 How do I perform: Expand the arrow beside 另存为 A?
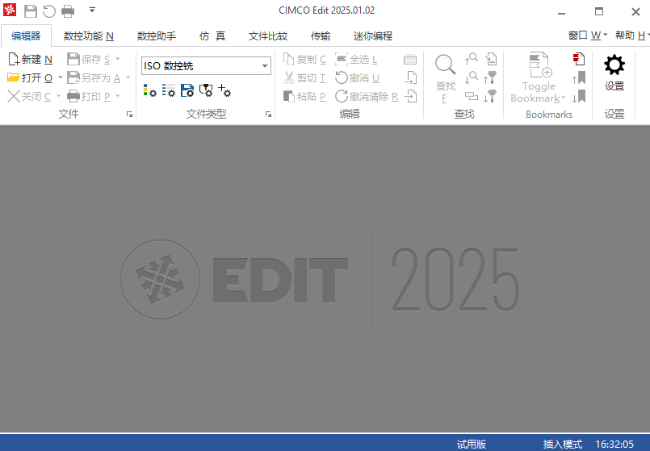tap(128, 78)
